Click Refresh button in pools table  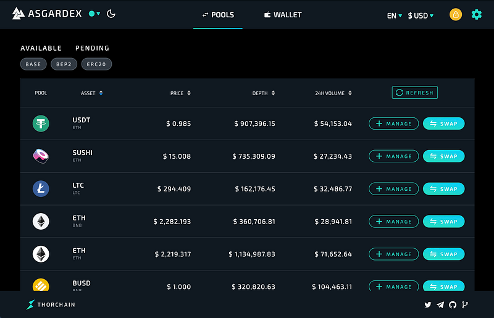[414, 93]
